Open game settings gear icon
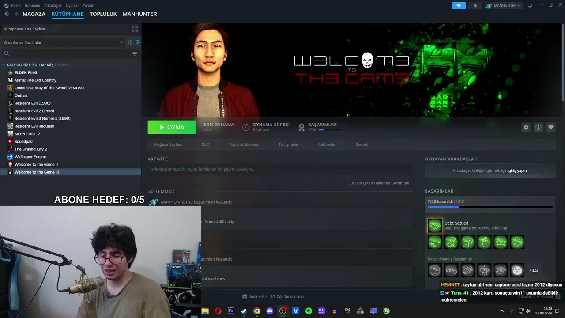The height and width of the screenshot is (318, 565). coord(526,127)
